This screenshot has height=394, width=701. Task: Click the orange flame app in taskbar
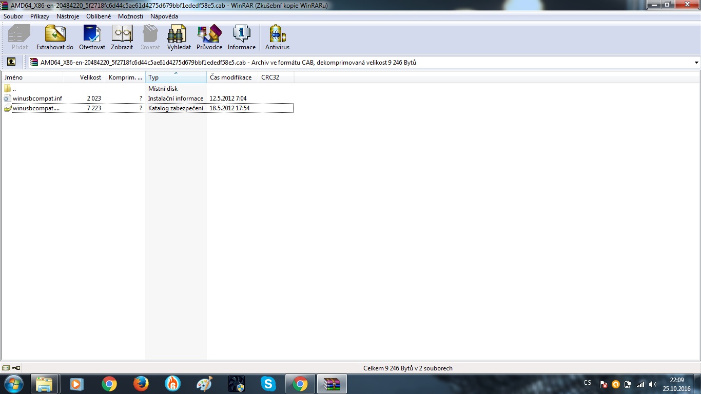click(x=172, y=384)
